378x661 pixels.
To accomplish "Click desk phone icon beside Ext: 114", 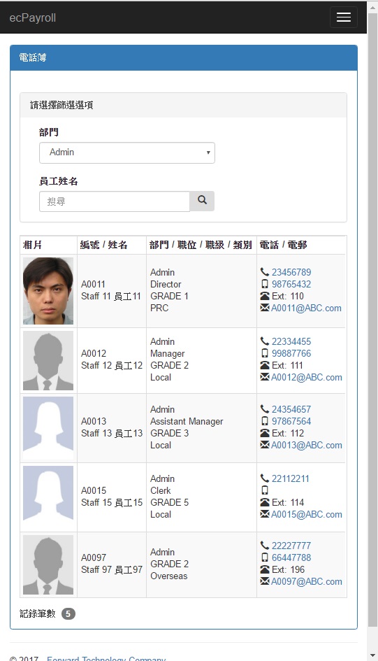I will tap(264, 502).
